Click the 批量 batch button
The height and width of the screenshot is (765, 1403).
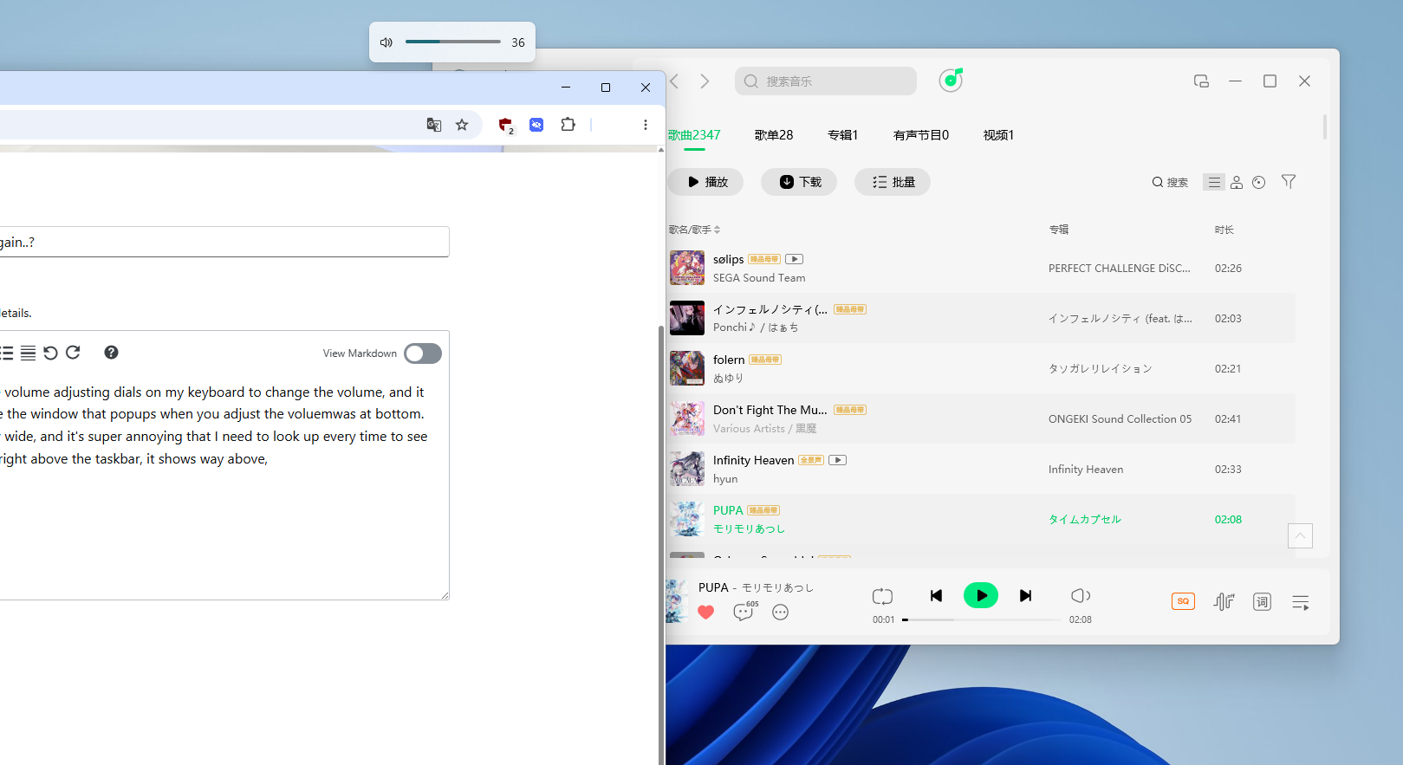pos(893,182)
